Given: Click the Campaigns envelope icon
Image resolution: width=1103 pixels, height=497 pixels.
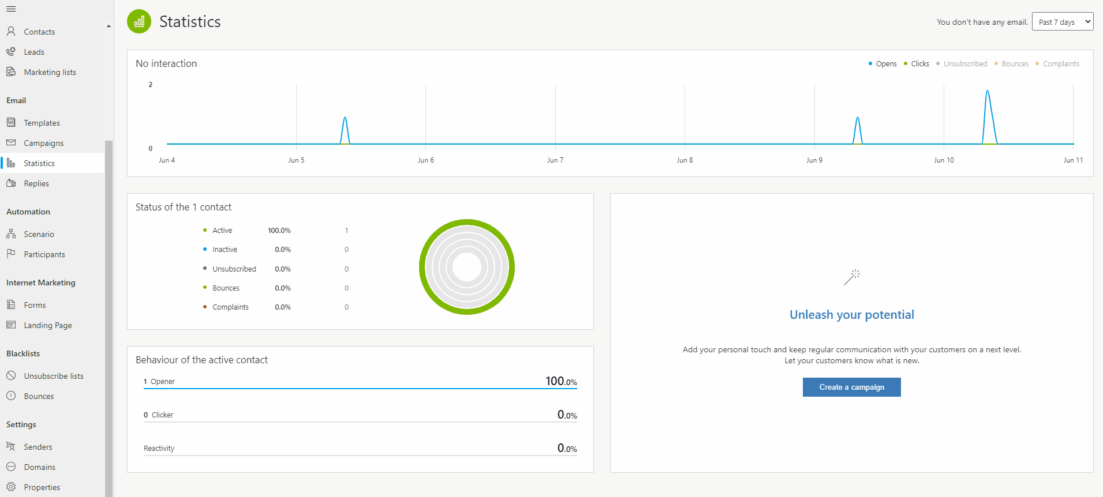Looking at the screenshot, I should tap(11, 142).
